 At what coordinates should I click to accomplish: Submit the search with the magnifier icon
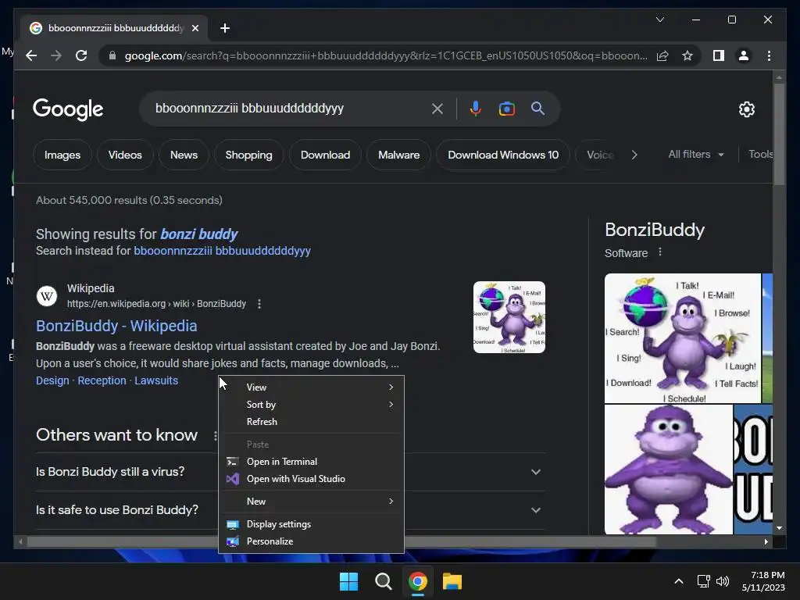[x=537, y=108]
